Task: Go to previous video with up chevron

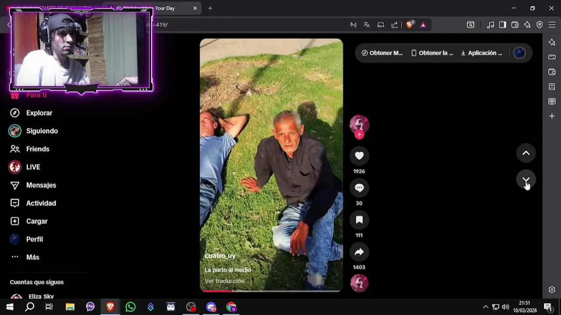Action: pyautogui.click(x=526, y=153)
